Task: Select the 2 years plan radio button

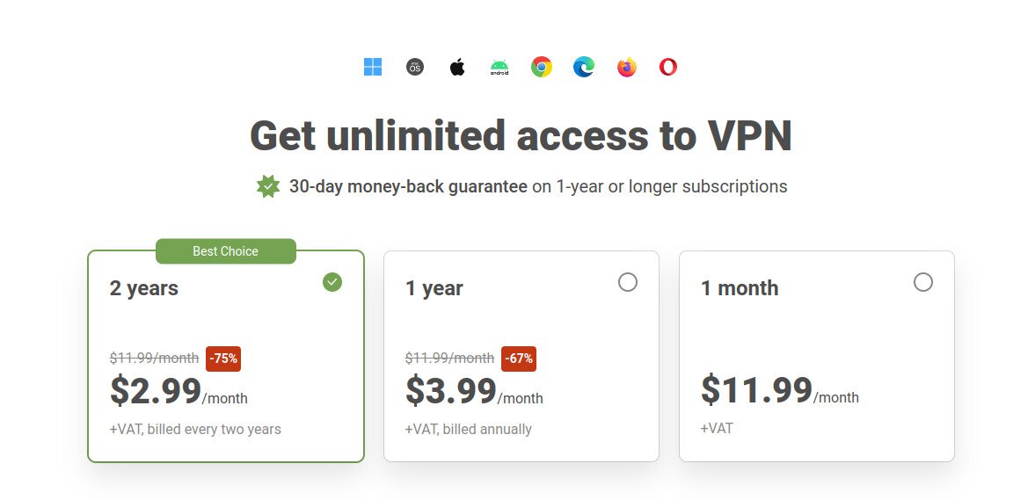Action: pos(332,282)
